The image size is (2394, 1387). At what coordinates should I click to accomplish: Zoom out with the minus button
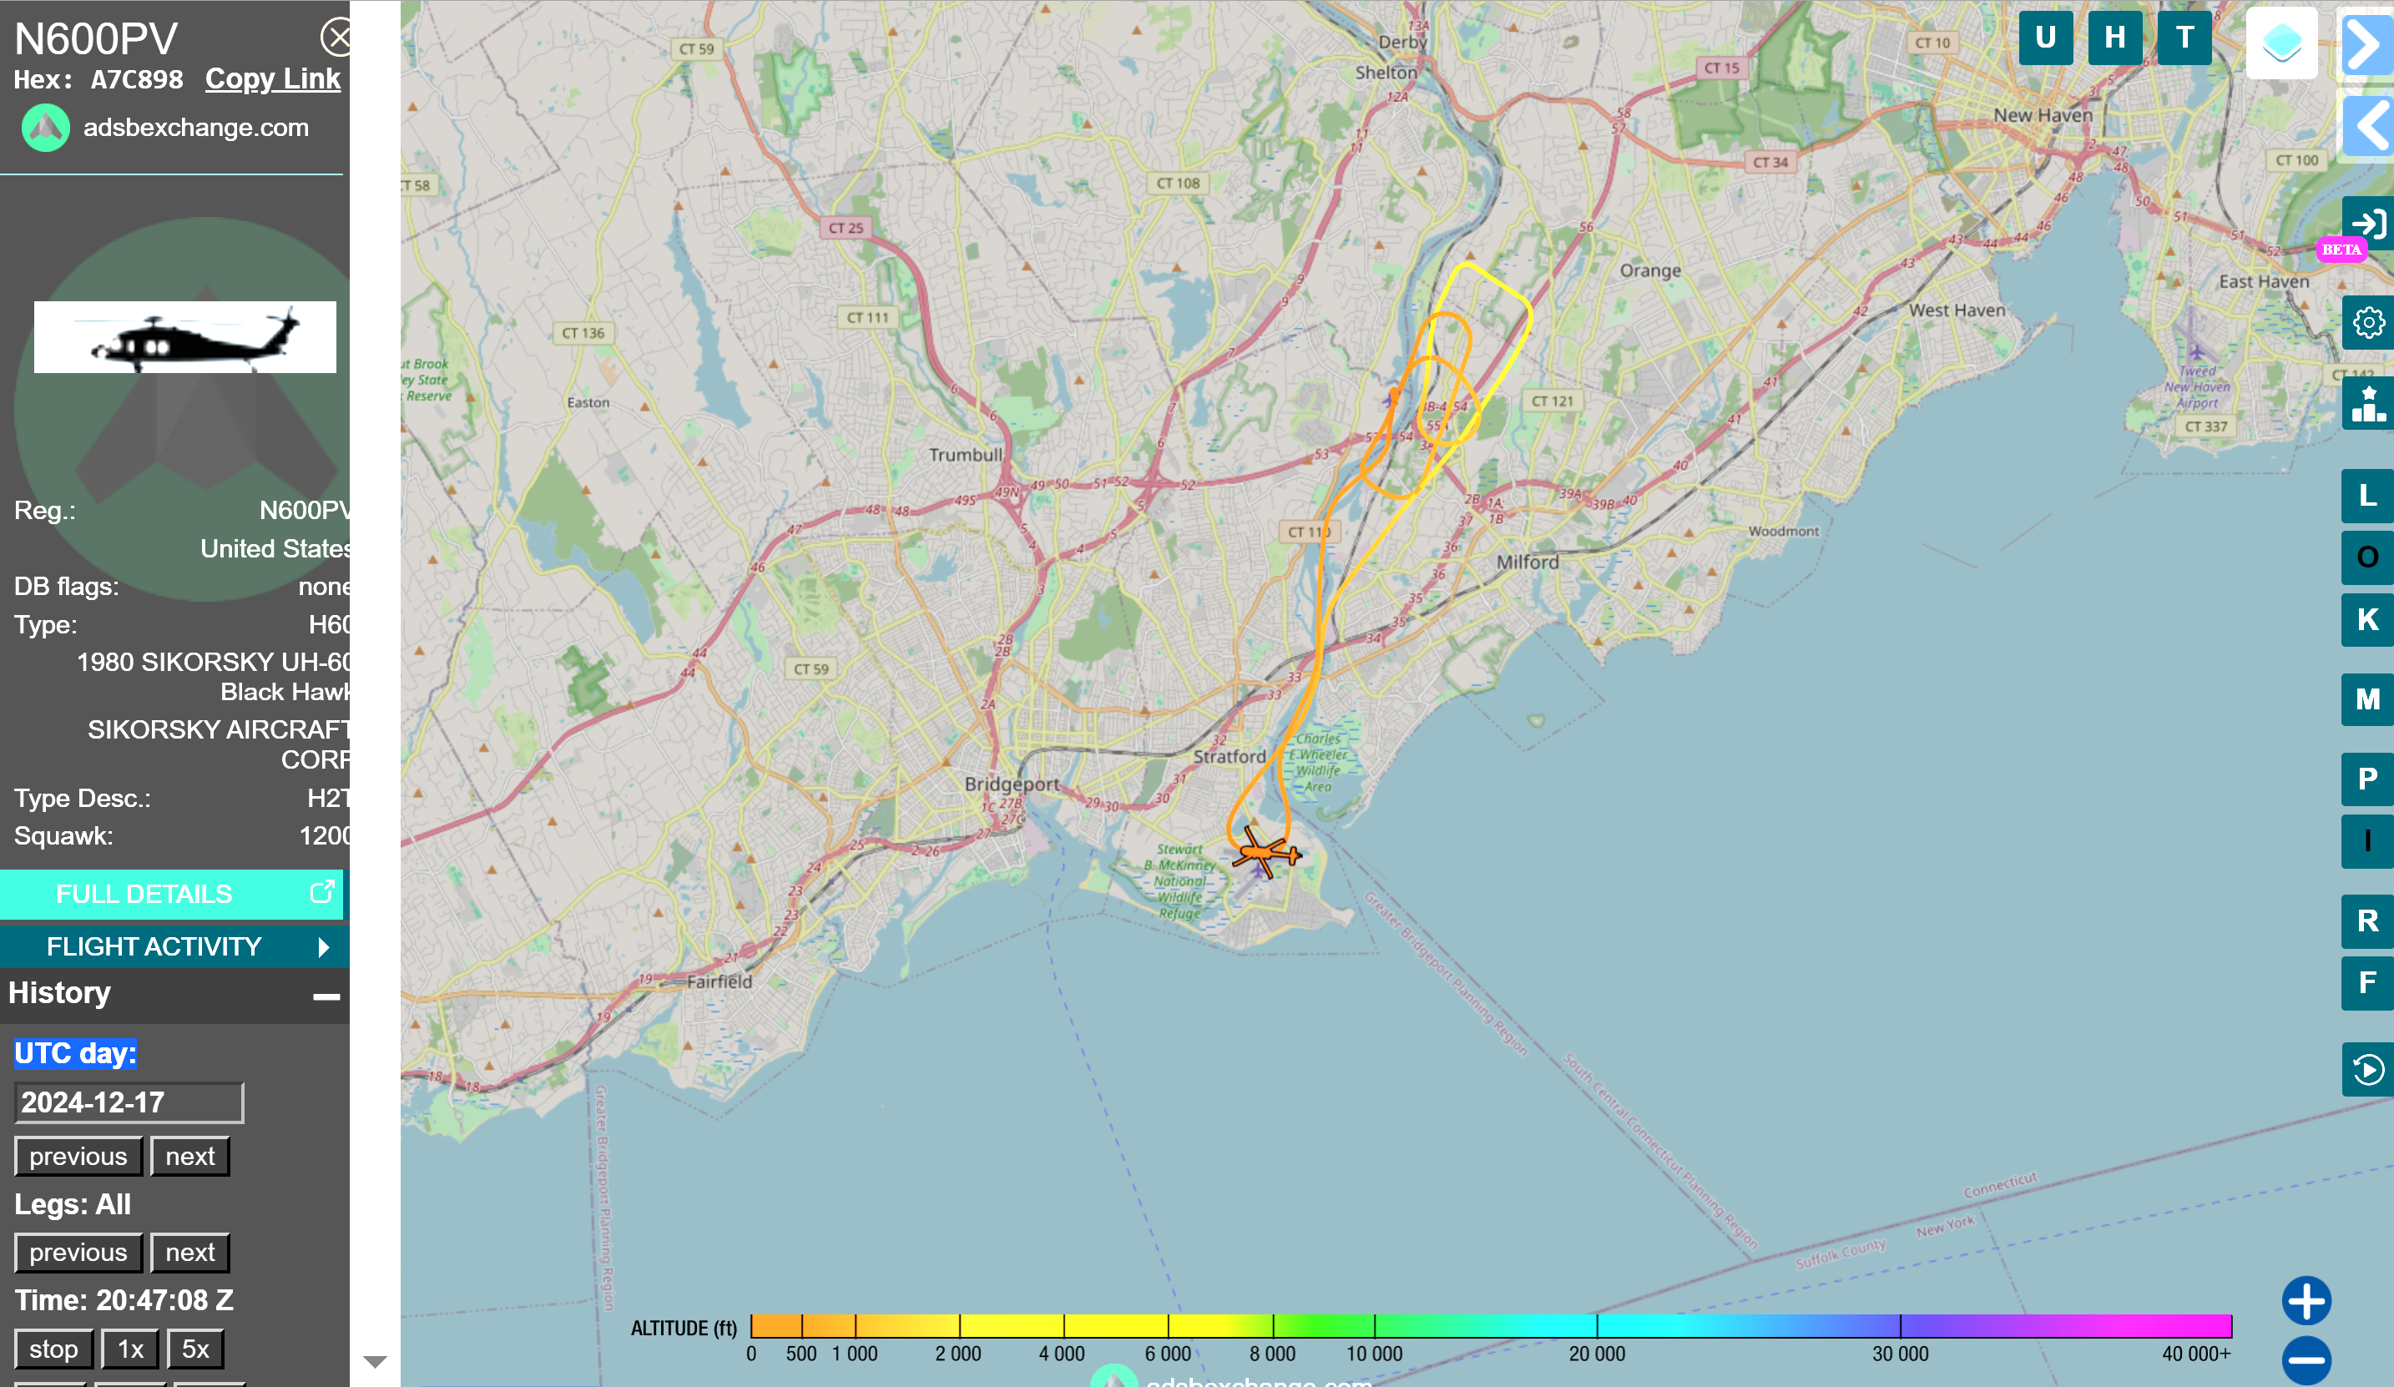[2306, 1360]
